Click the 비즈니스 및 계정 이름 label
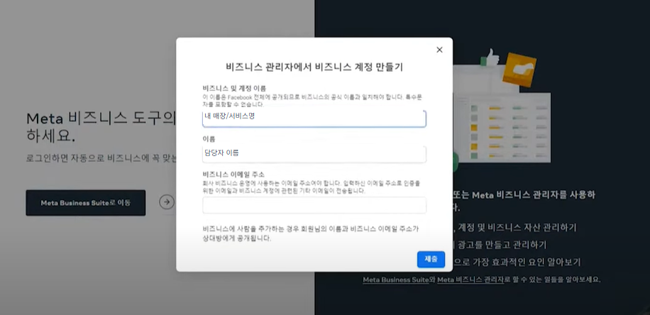650x315 pixels. tap(234, 88)
